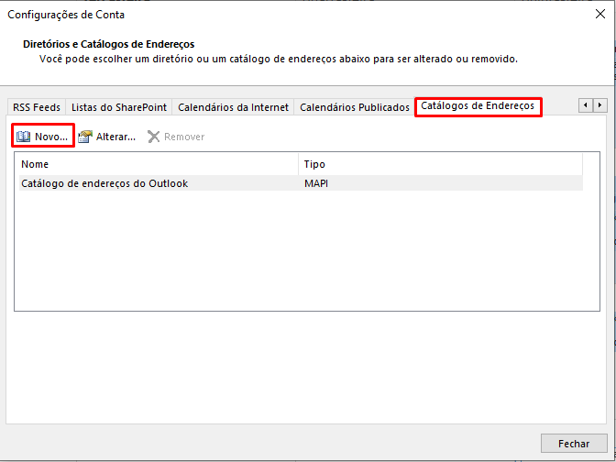Close the Configurações de Conta window
This screenshot has width=616, height=462.
point(599,14)
